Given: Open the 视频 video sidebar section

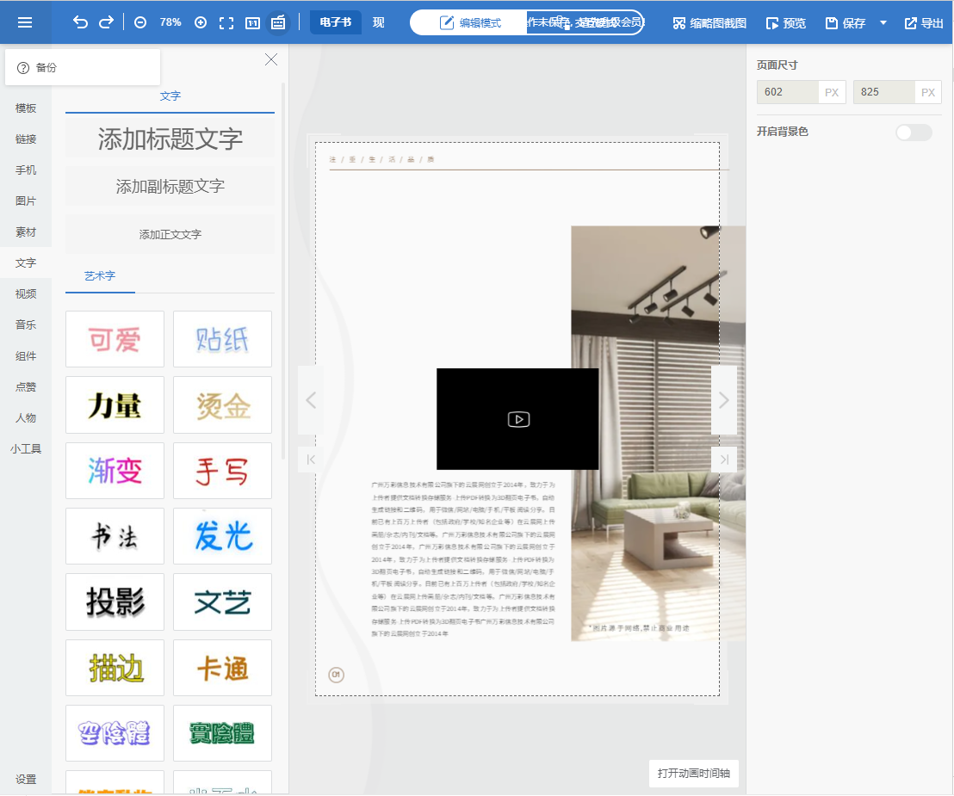Looking at the screenshot, I should (26, 294).
